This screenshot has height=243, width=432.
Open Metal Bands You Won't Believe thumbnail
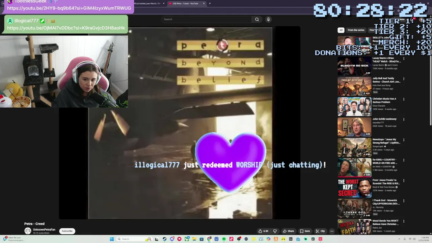click(354, 227)
